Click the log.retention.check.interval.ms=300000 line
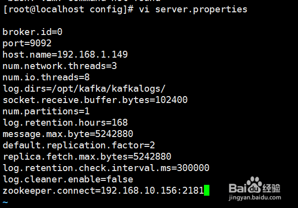 tap(106, 168)
